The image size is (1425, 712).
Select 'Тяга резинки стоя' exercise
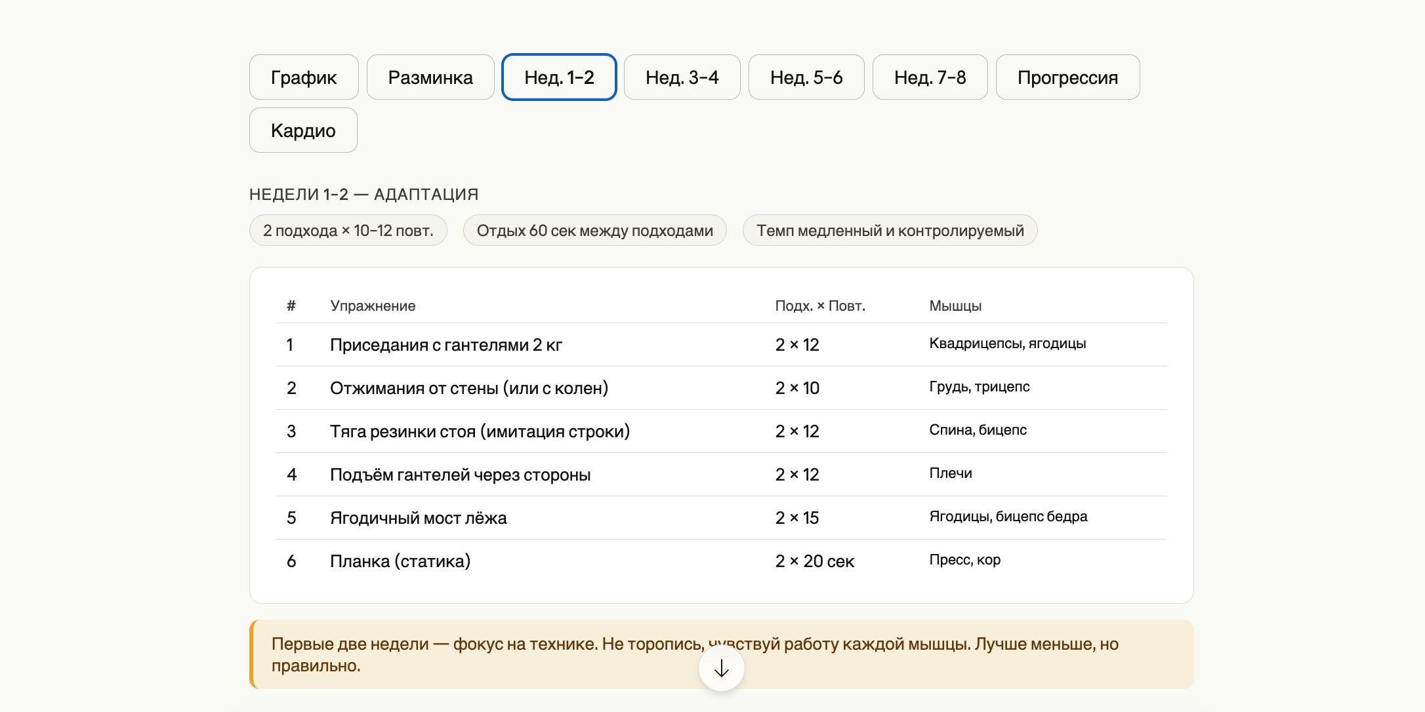[x=480, y=431]
